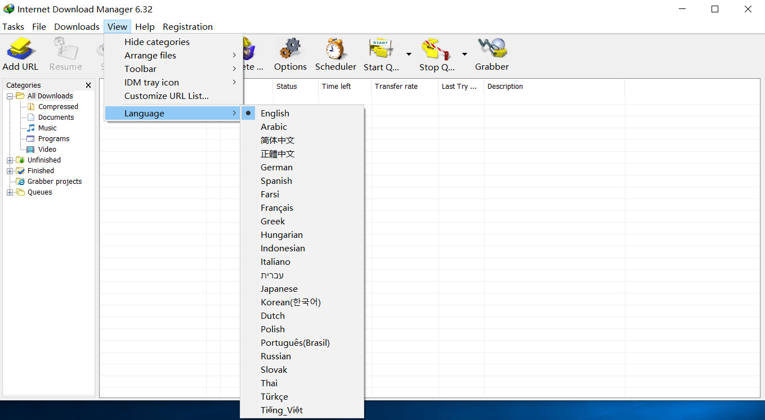Viewport: 765px width, 420px height.
Task: Open the Scheduler clock icon
Action: point(335,48)
